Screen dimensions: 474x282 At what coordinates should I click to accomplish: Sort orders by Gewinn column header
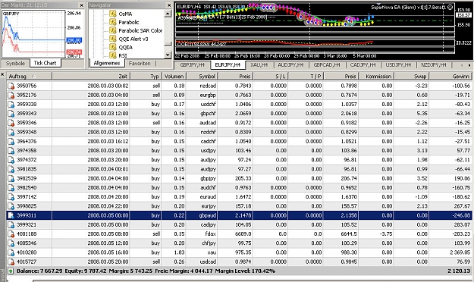(x=450, y=77)
